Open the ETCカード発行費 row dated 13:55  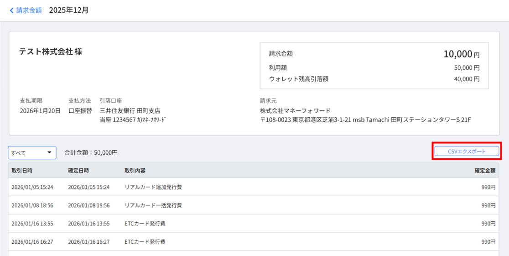tap(145, 224)
